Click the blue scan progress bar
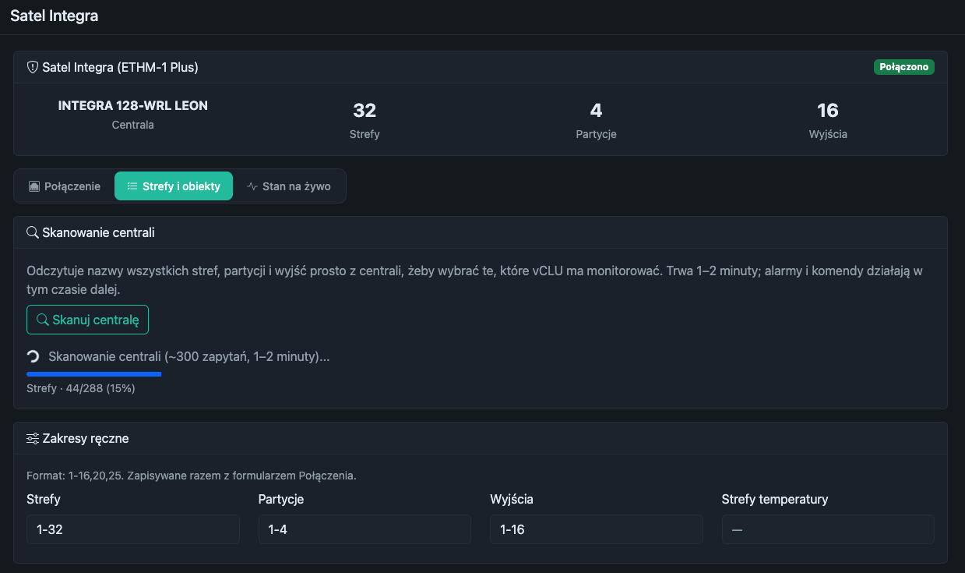Screen dimensions: 965x573 click(x=94, y=374)
